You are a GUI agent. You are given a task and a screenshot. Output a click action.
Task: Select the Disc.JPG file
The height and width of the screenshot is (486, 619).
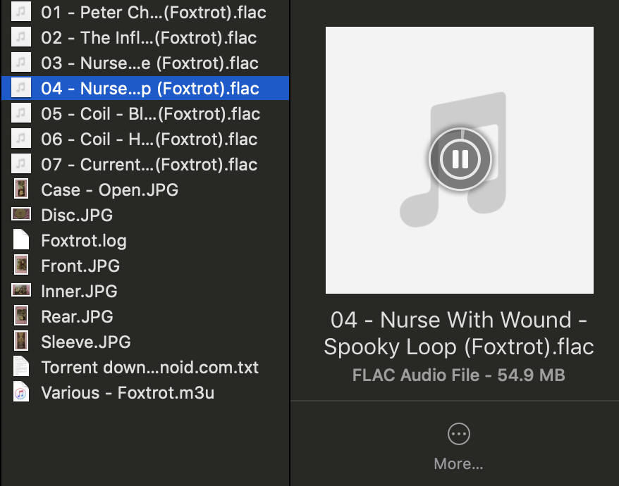(x=145, y=215)
